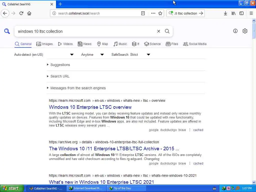Click the orange magnifier tray icon
This screenshot has width=256, height=192.
(237, 188)
